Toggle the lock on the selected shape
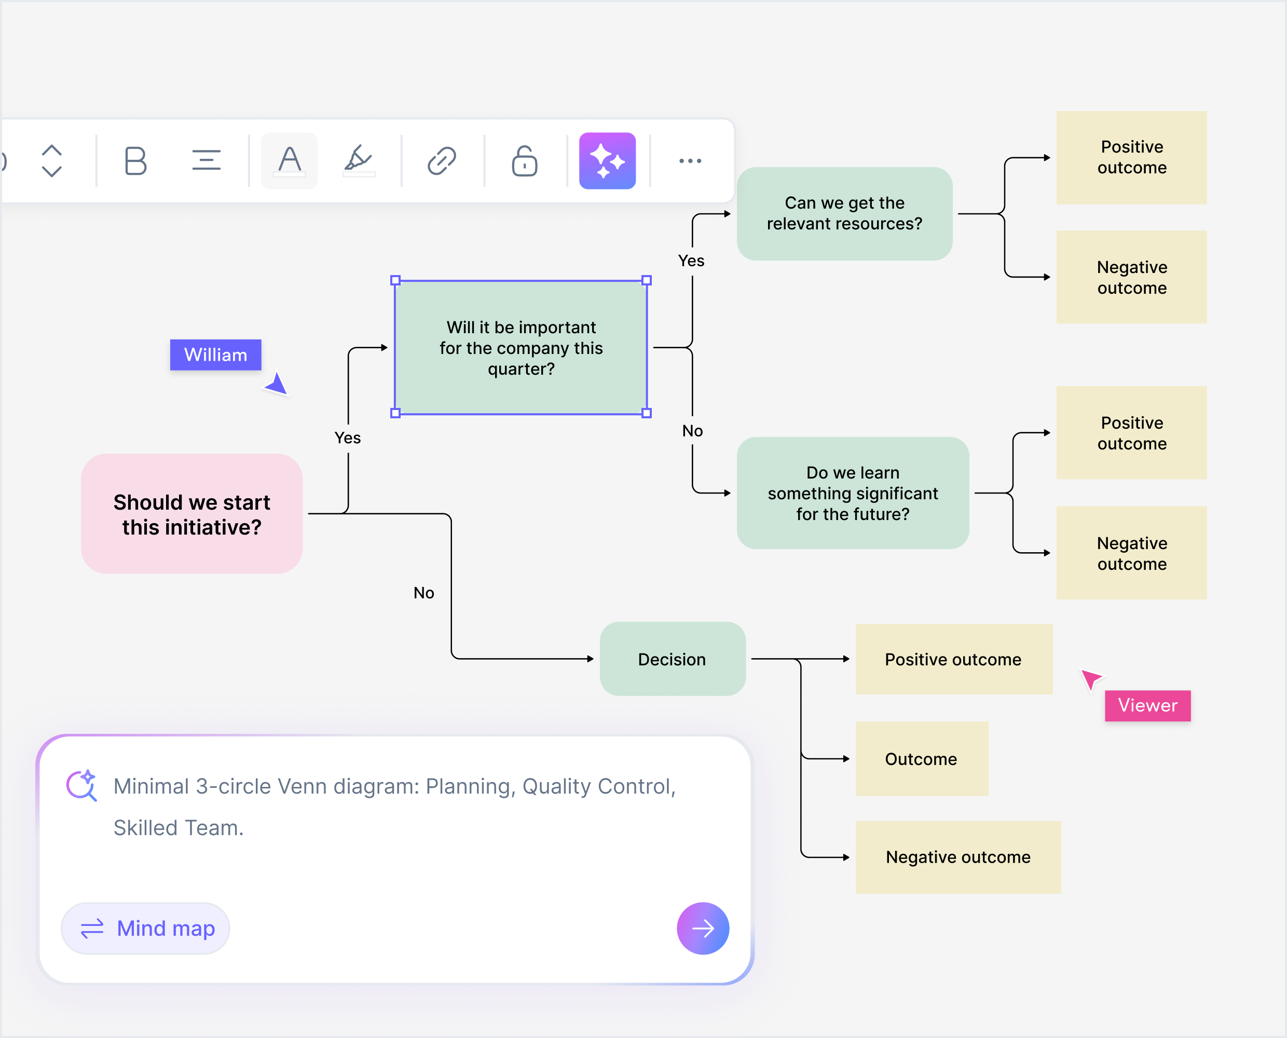 pos(524,161)
